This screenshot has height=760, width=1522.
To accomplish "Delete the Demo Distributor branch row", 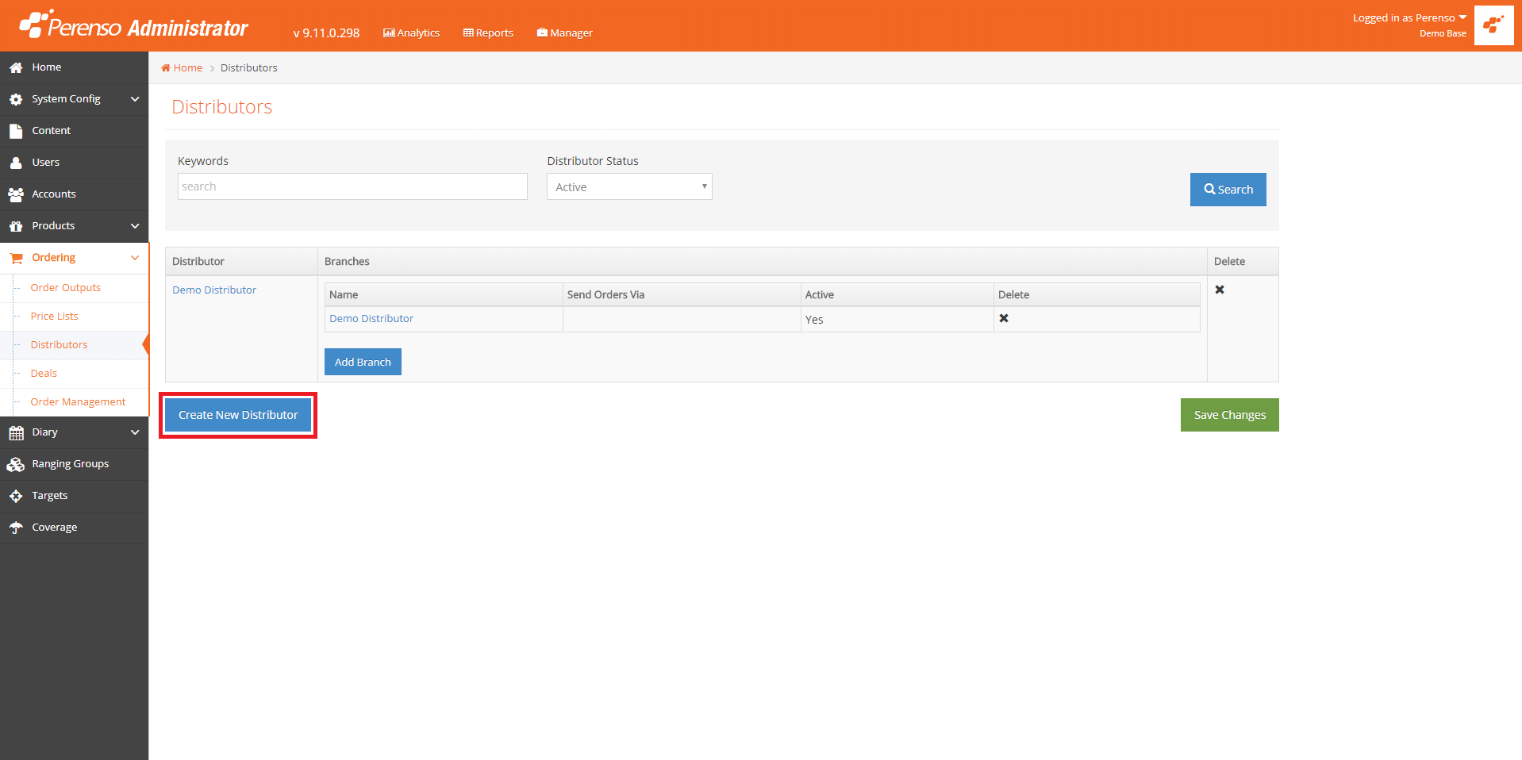I will (x=1004, y=318).
